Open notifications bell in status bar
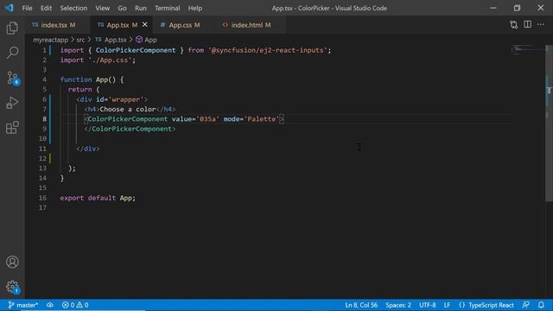The image size is (553, 311). [541, 305]
